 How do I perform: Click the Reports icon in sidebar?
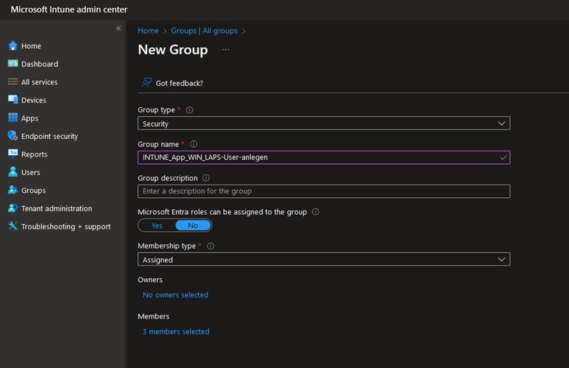[x=13, y=154]
